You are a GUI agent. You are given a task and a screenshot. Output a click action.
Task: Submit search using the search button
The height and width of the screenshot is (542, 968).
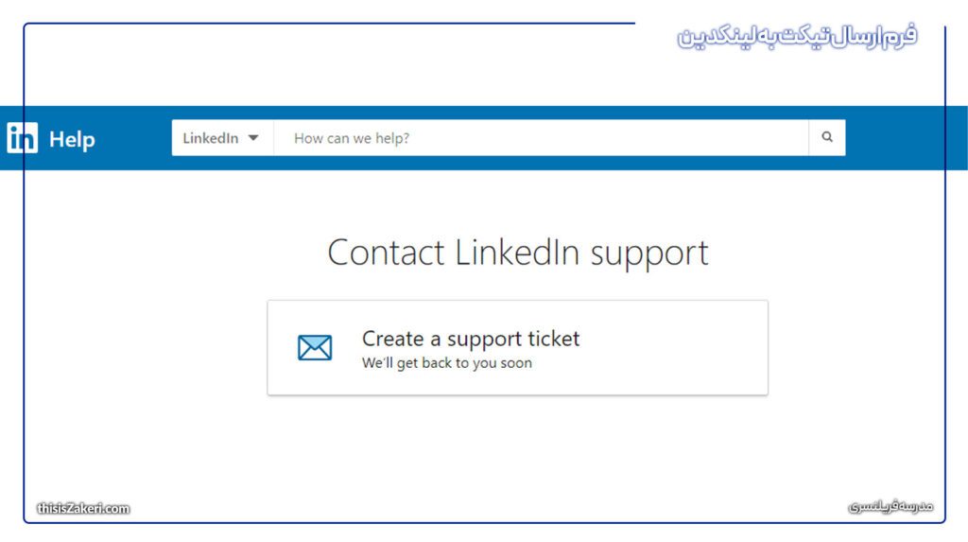(827, 138)
